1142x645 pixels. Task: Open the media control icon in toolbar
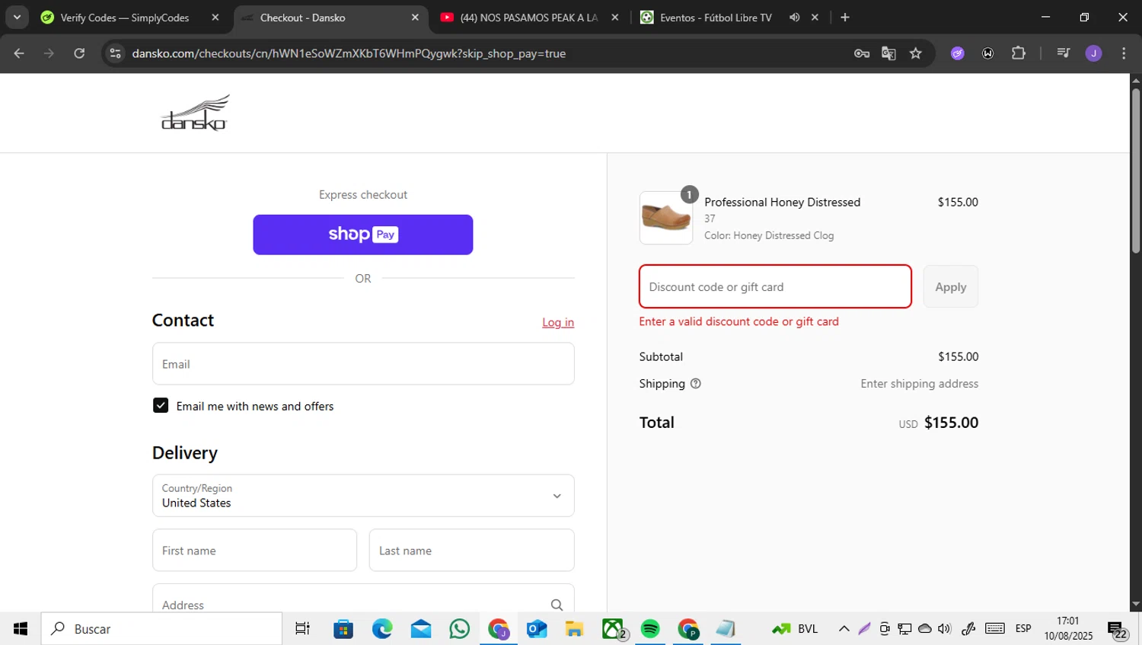click(1064, 53)
